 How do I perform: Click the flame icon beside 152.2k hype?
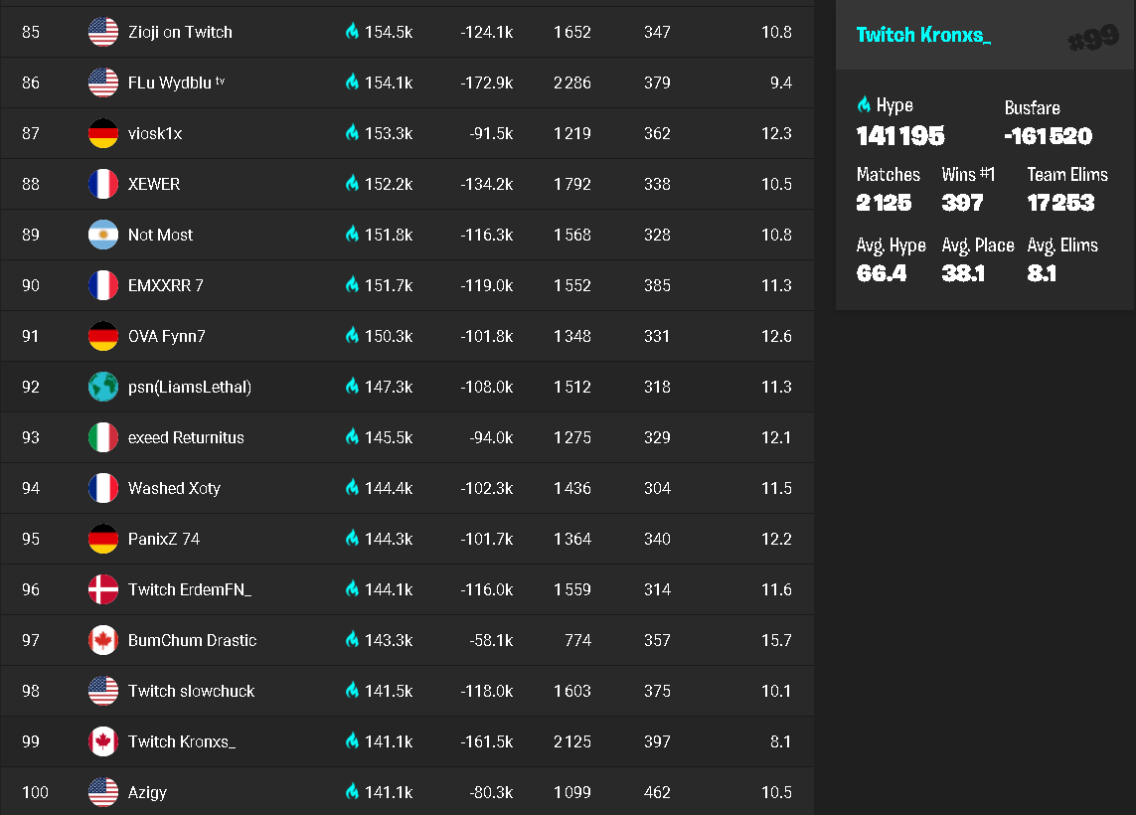pos(352,183)
